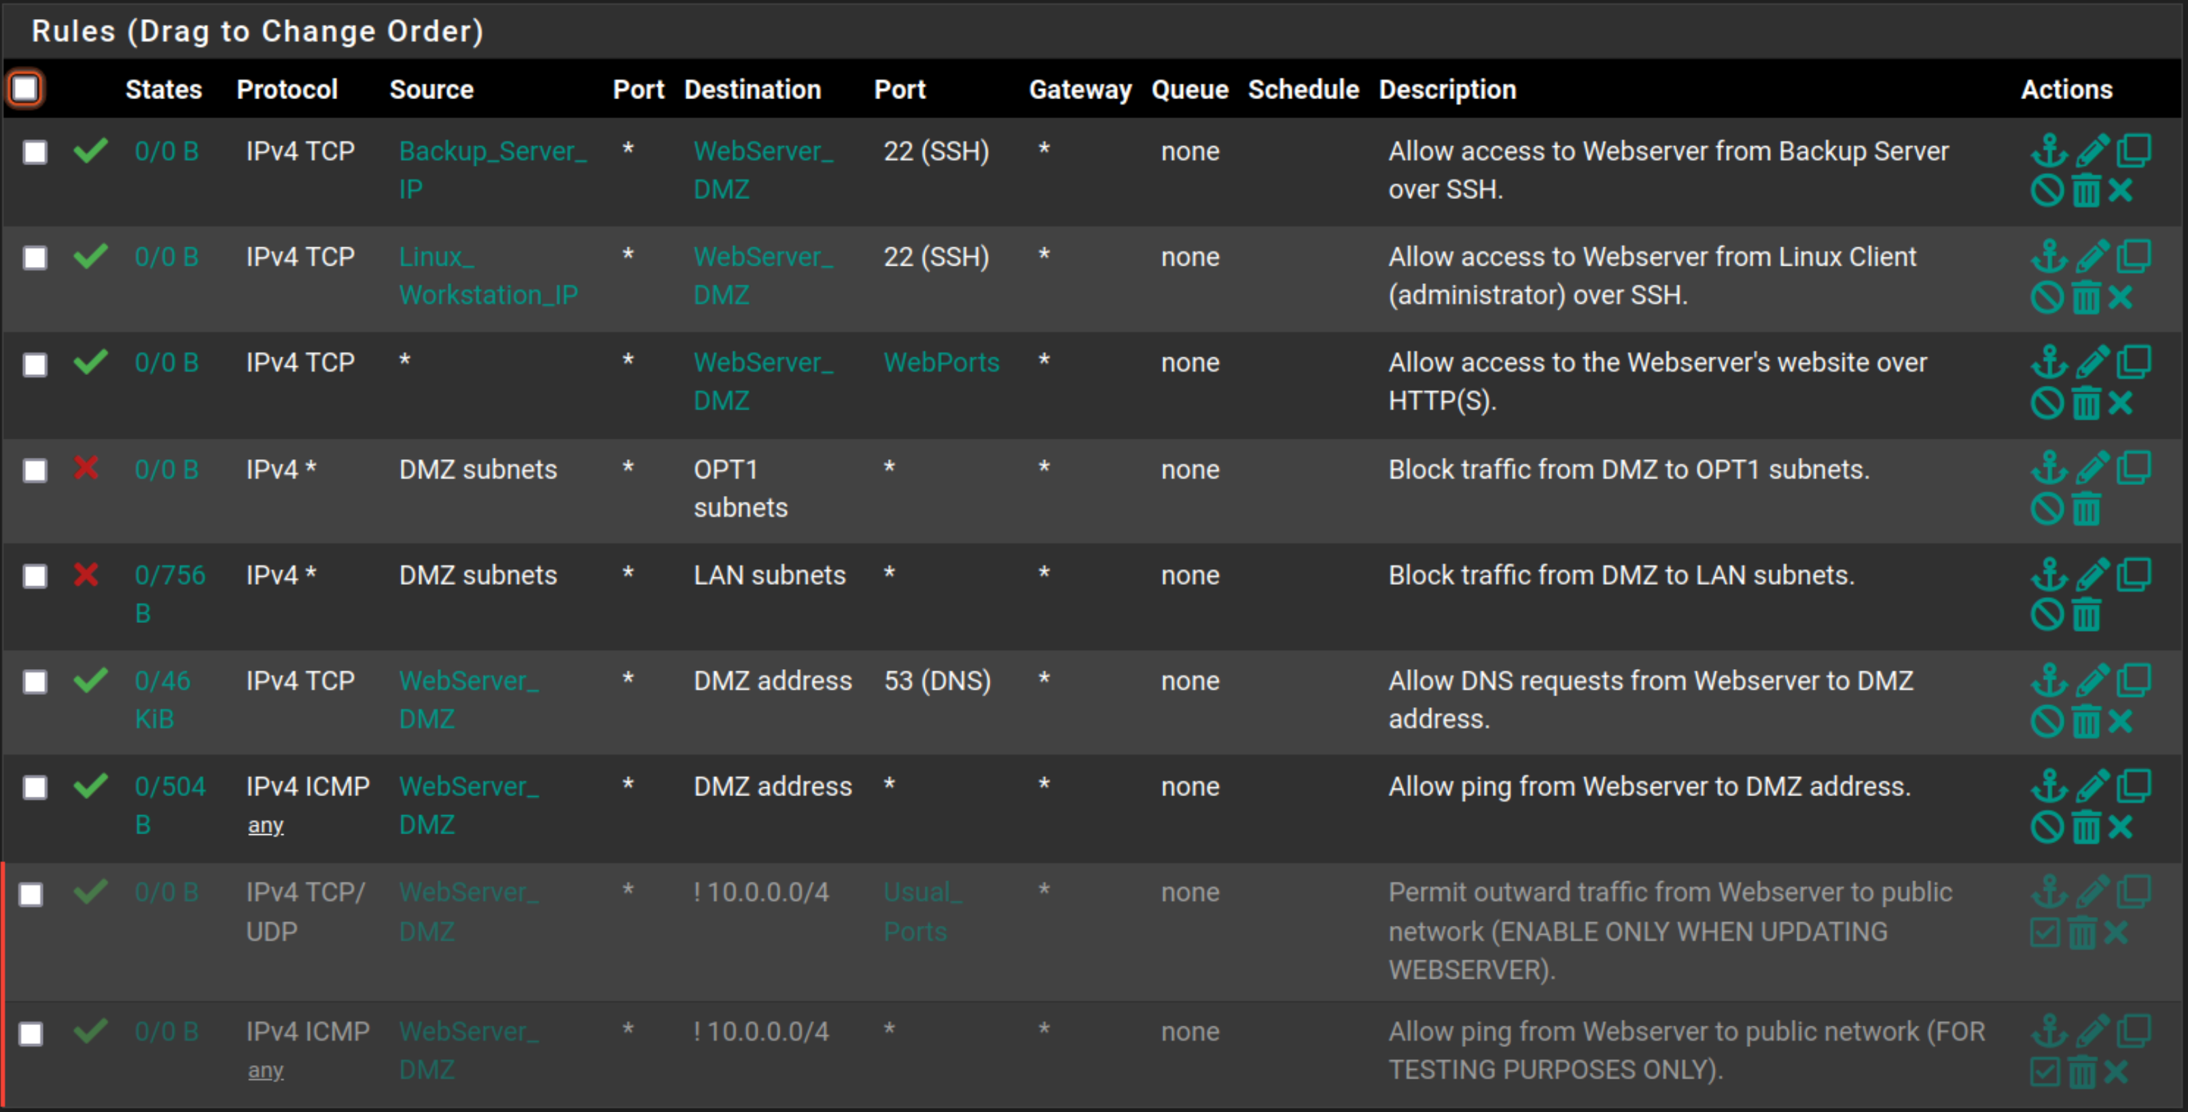The width and height of the screenshot is (2188, 1112).
Task: Edit the Block DMZ to OPT1 rule
Action: [2092, 469]
